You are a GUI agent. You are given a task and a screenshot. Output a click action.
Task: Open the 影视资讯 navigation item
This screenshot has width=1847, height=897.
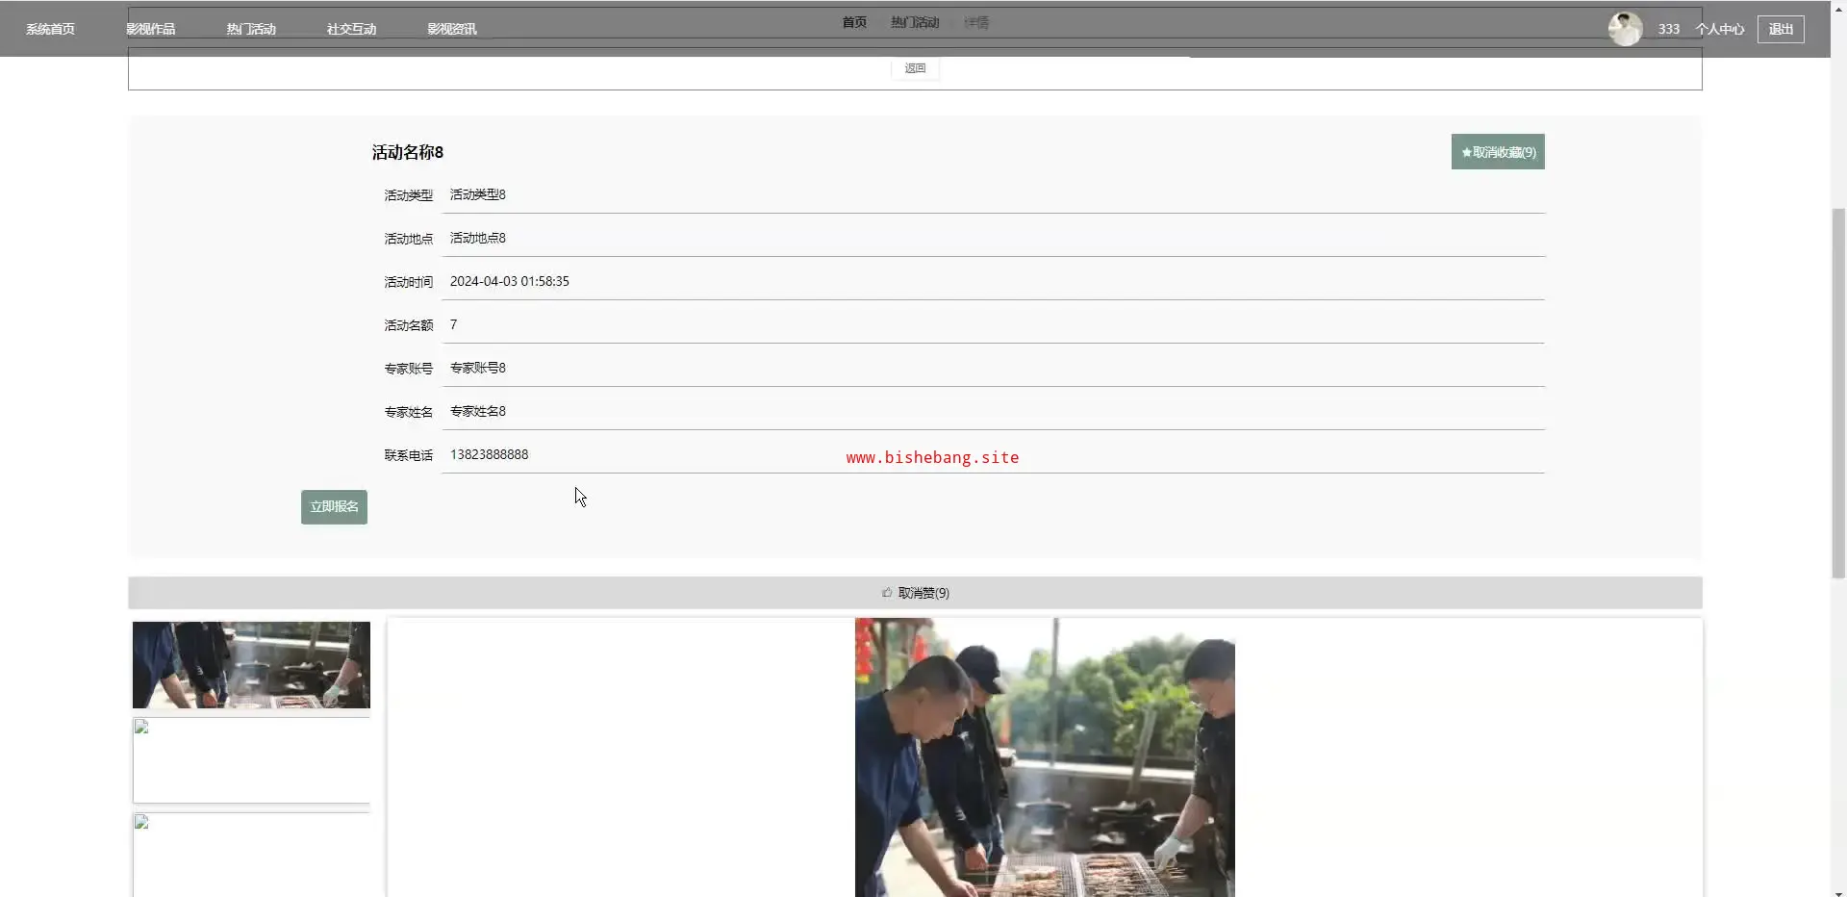pos(452,29)
